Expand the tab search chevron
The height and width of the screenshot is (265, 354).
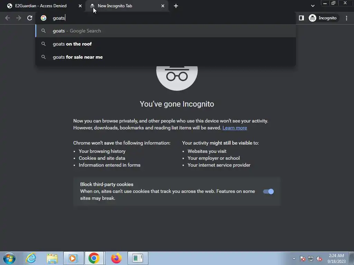click(x=313, y=6)
